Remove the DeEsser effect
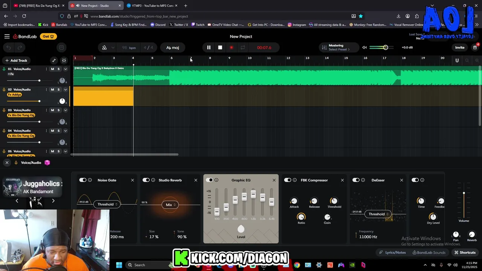Viewport: 482px width, 271px height. click(401, 180)
